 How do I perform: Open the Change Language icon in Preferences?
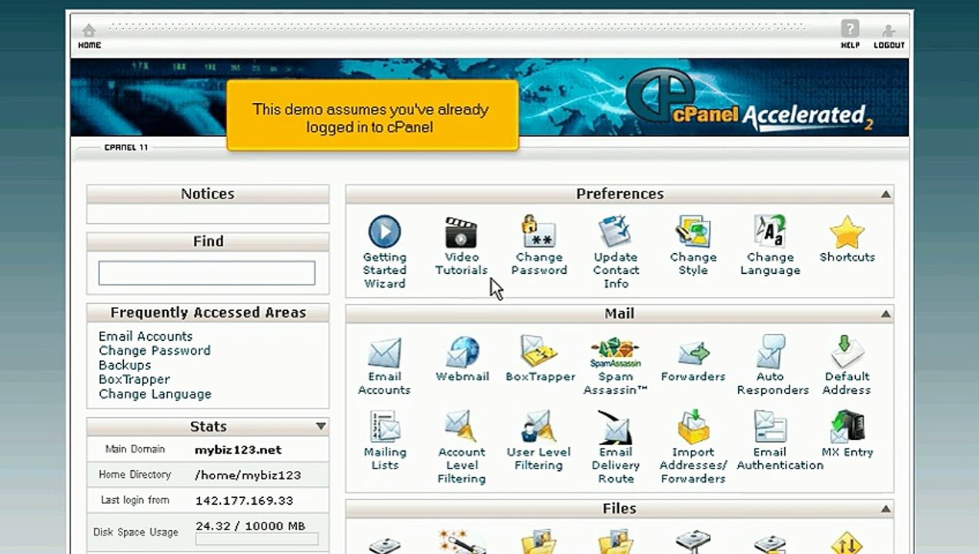(x=770, y=232)
